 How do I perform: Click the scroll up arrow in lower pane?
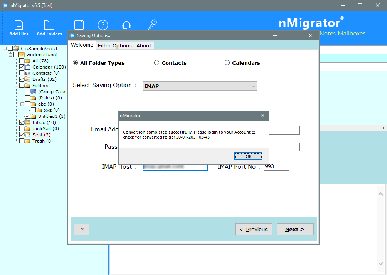(380, 194)
